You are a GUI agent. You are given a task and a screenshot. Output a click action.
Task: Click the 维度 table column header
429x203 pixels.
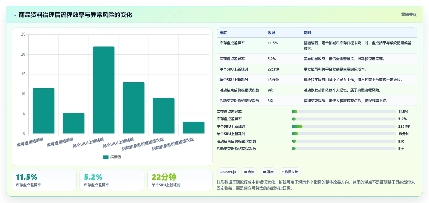pyautogui.click(x=223, y=33)
